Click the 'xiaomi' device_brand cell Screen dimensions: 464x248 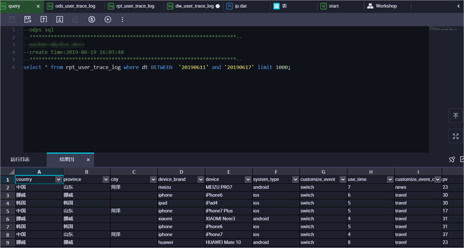pos(181,219)
